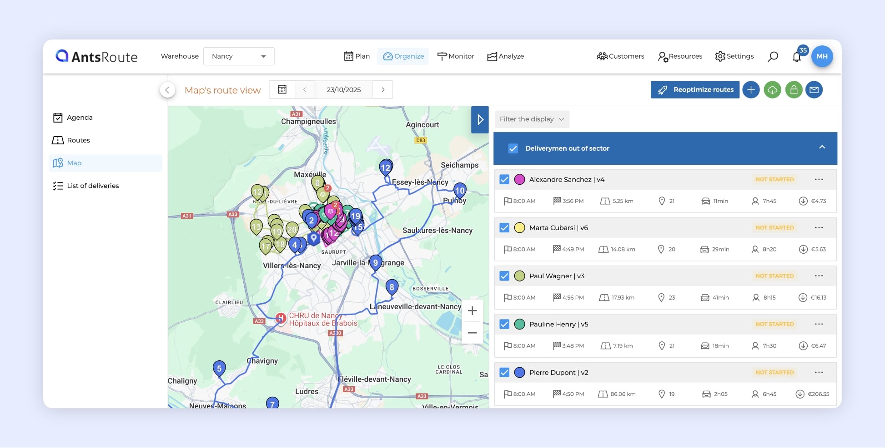Click the Customers icon
885x448 pixels.
(602, 56)
